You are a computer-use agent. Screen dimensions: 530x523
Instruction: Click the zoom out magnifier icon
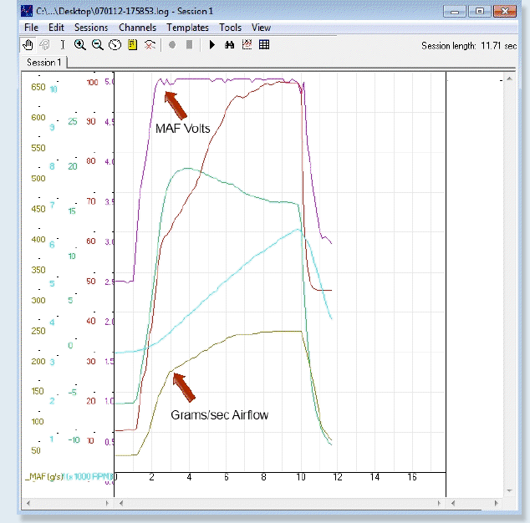pyautogui.click(x=97, y=44)
